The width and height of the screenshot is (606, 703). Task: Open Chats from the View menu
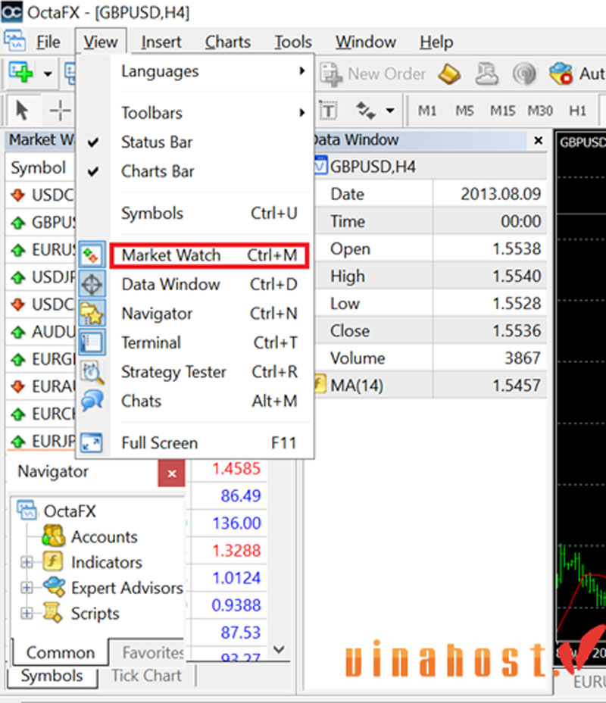point(209,401)
